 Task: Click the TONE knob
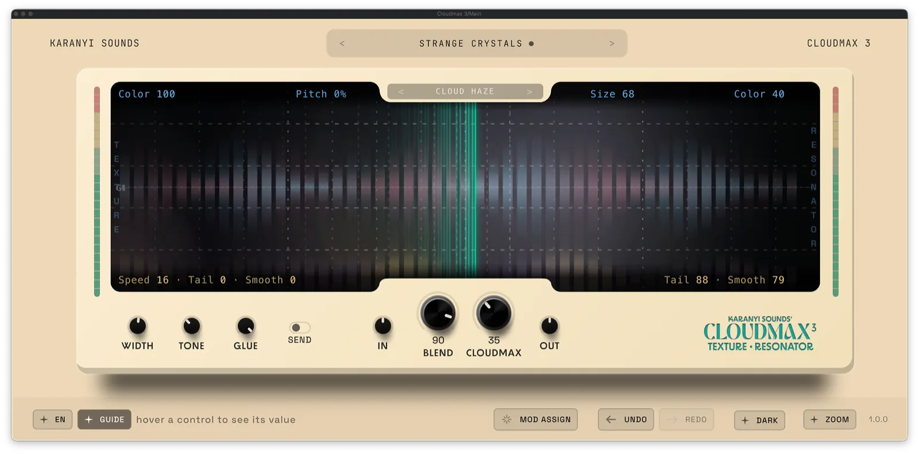pyautogui.click(x=191, y=326)
